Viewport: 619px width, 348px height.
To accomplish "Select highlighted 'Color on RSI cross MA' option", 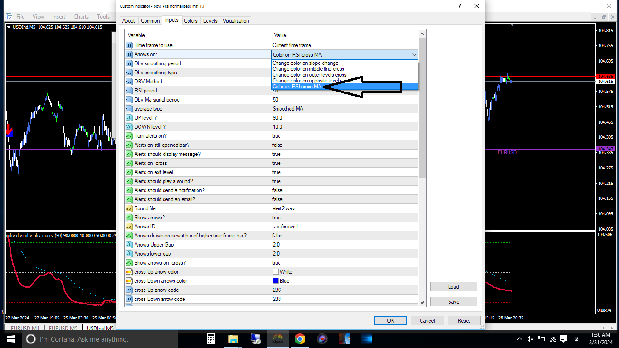I will [345, 87].
